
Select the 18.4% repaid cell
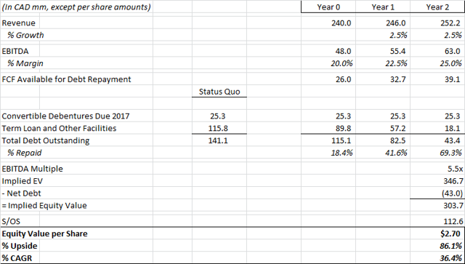click(x=341, y=153)
